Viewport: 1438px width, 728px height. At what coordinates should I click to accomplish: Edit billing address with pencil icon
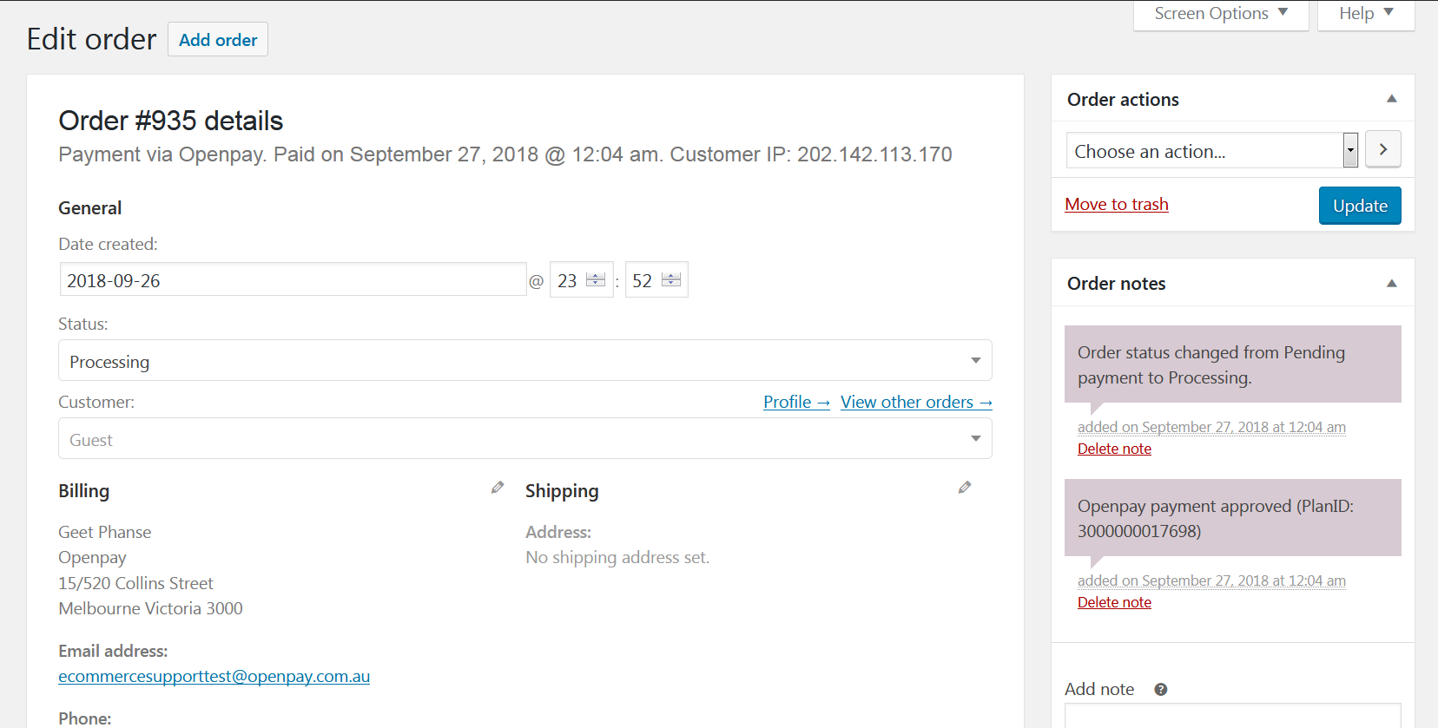click(x=498, y=488)
